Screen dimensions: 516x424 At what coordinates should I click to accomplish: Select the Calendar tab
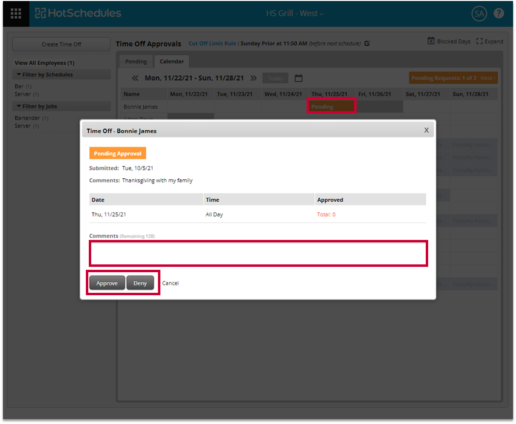pos(172,62)
